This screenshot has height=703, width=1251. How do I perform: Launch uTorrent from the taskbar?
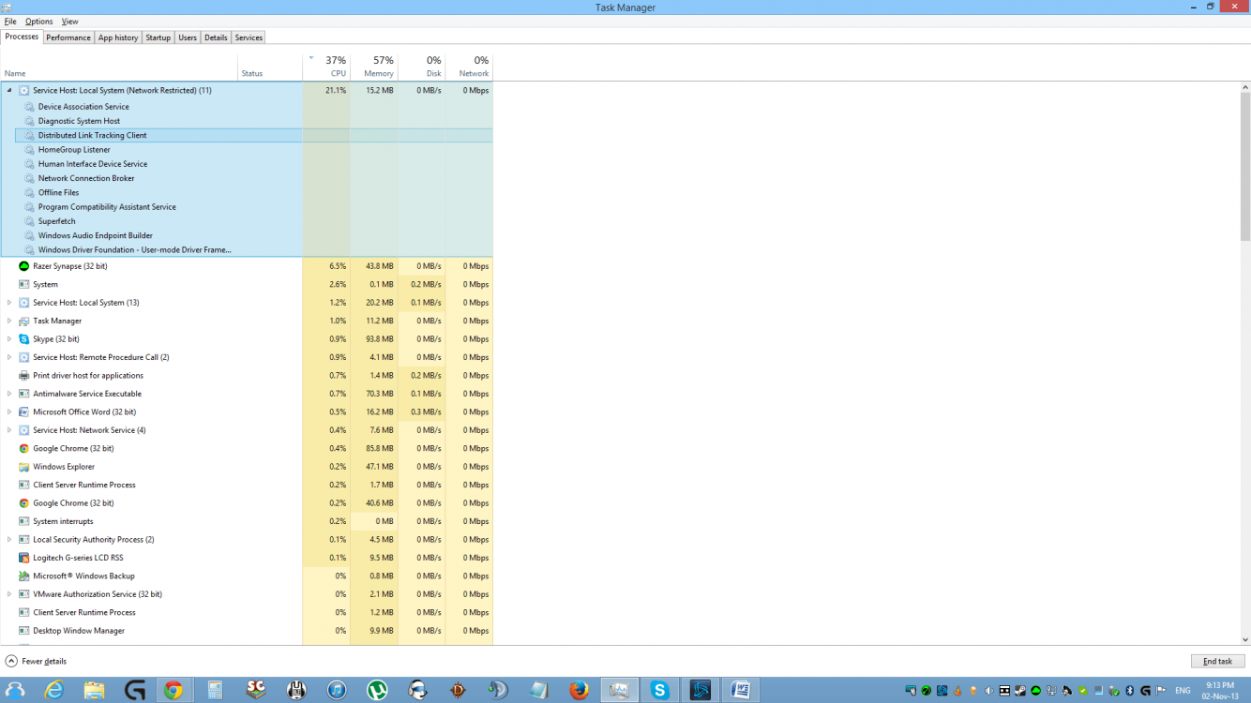tap(379, 691)
